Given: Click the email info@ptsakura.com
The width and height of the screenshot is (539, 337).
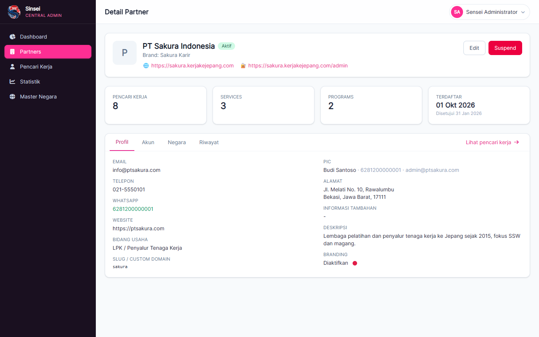Looking at the screenshot, I should pyautogui.click(x=137, y=170).
